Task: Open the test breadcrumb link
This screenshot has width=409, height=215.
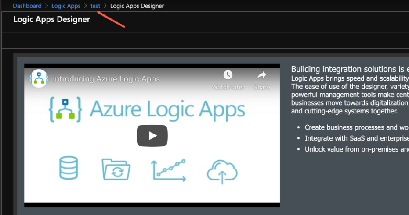Action: [x=95, y=6]
